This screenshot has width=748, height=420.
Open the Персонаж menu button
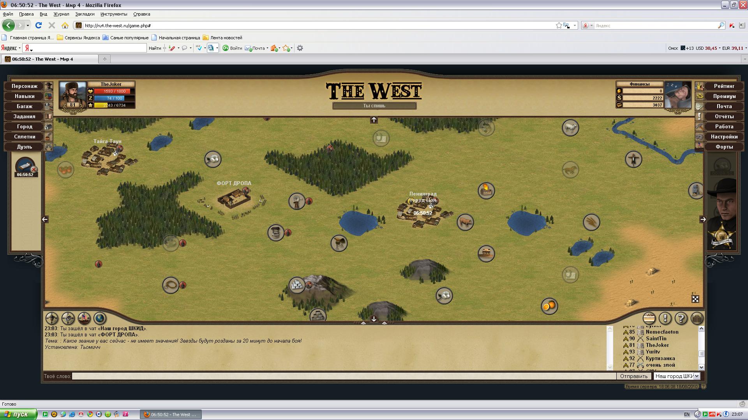(25, 86)
